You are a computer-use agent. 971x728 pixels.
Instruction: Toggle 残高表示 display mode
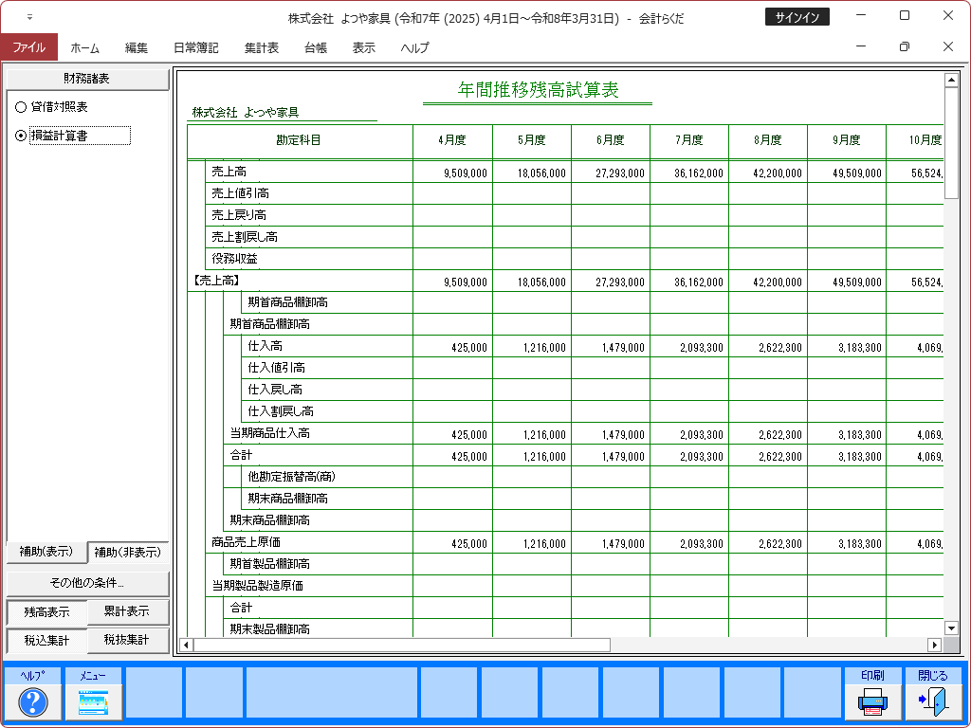point(46,612)
